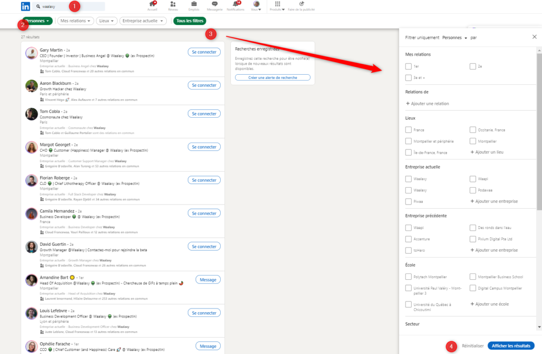542x354 pixels.
Task: Open the Produits apps menu
Action: pyautogui.click(x=277, y=6)
